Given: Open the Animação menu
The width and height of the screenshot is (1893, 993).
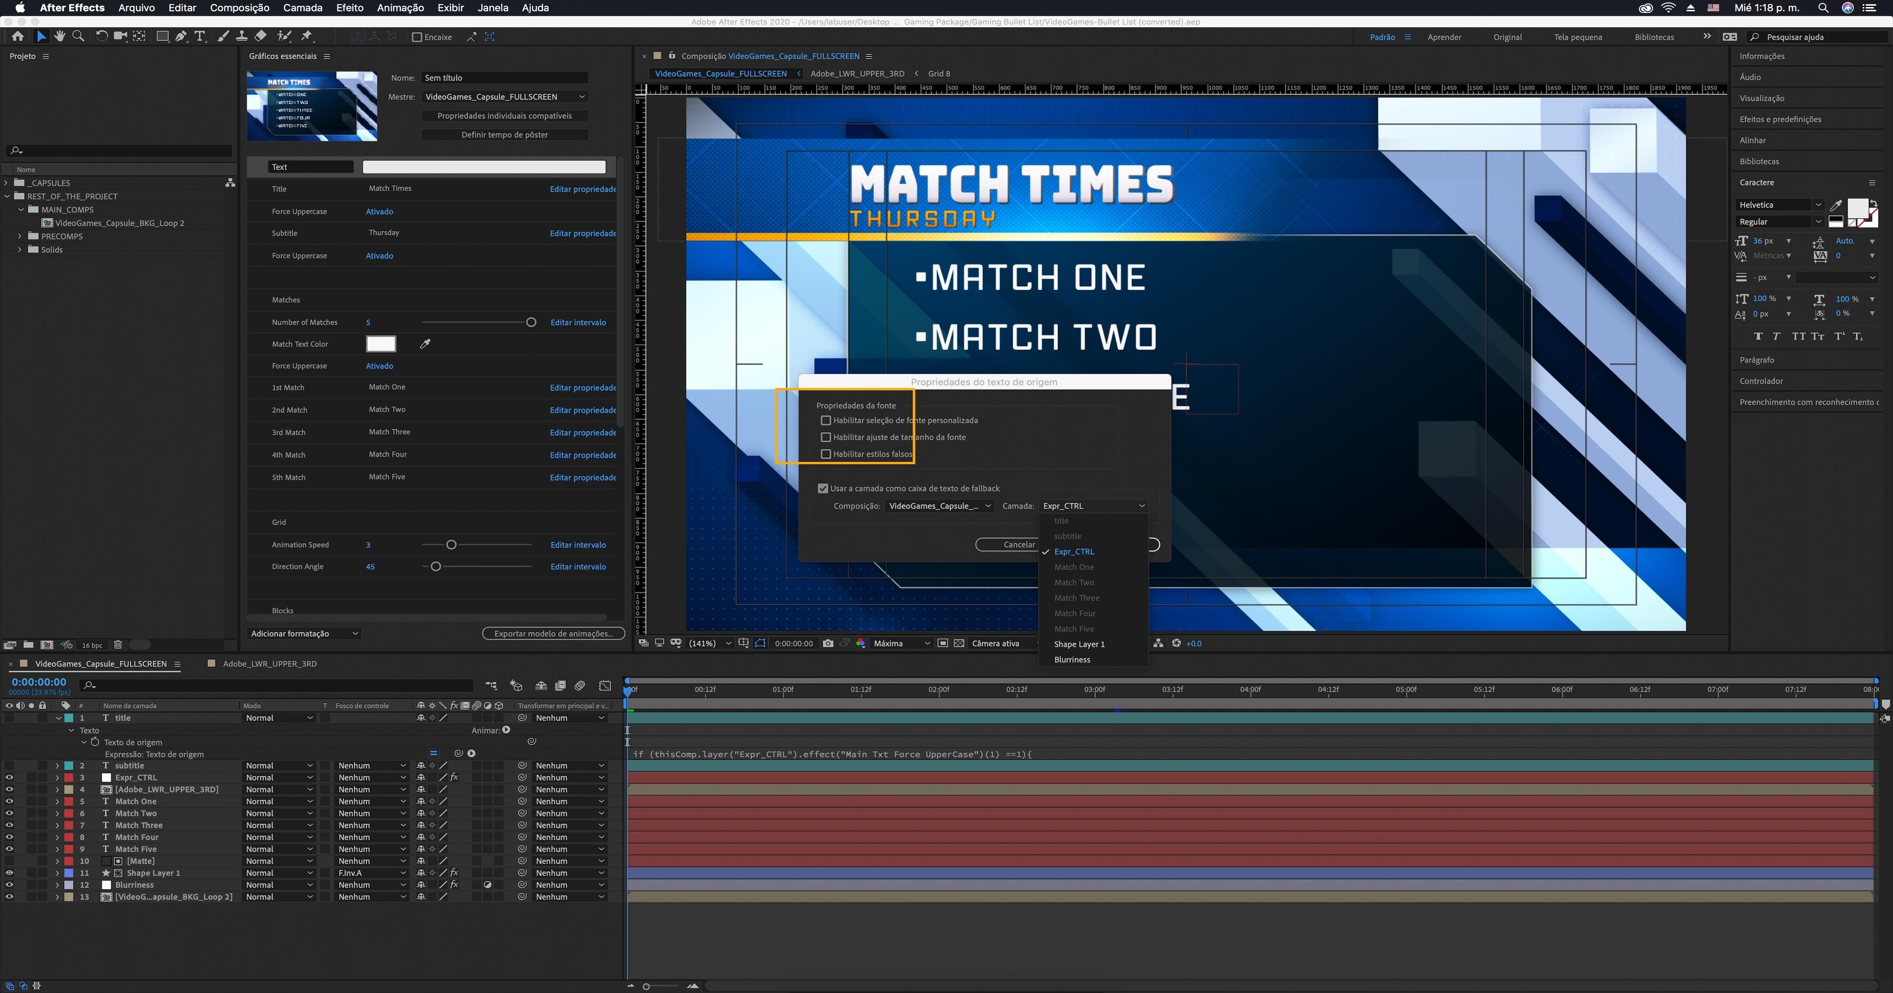Looking at the screenshot, I should [401, 8].
